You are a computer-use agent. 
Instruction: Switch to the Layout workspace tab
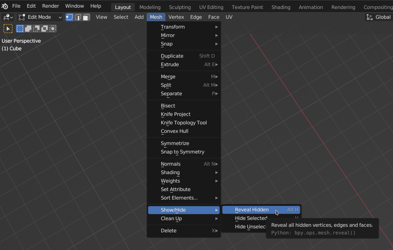(123, 7)
